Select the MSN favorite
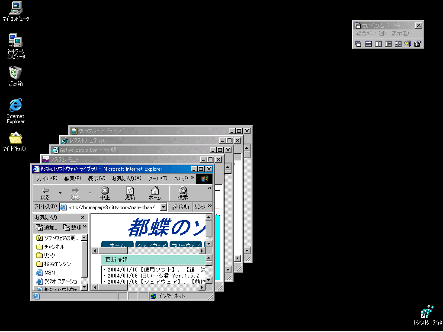This screenshot has height=332, width=443. pyautogui.click(x=46, y=273)
